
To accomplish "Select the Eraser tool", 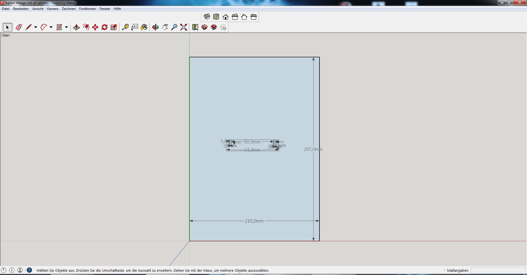I will [19, 27].
